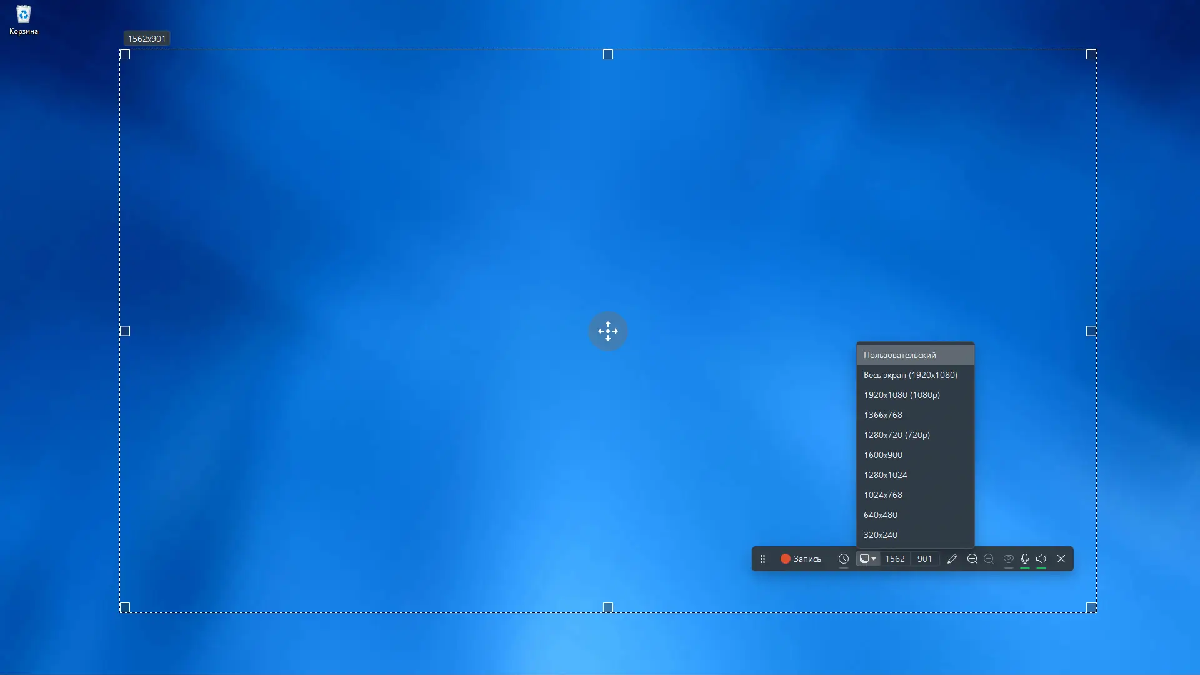Click the zoom out magnifier icon
Viewport: 1200px width, 675px height.
[x=989, y=559]
